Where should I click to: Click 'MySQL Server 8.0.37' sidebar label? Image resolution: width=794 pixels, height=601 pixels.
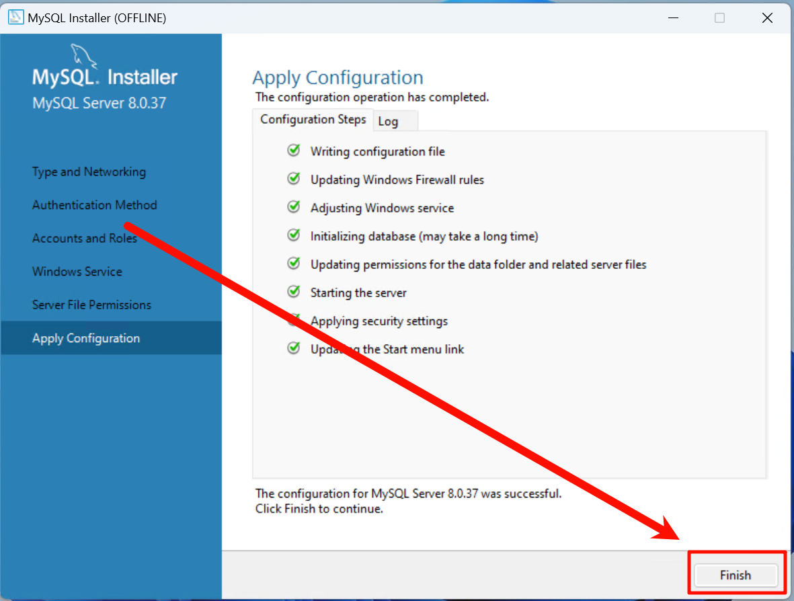pos(100,103)
